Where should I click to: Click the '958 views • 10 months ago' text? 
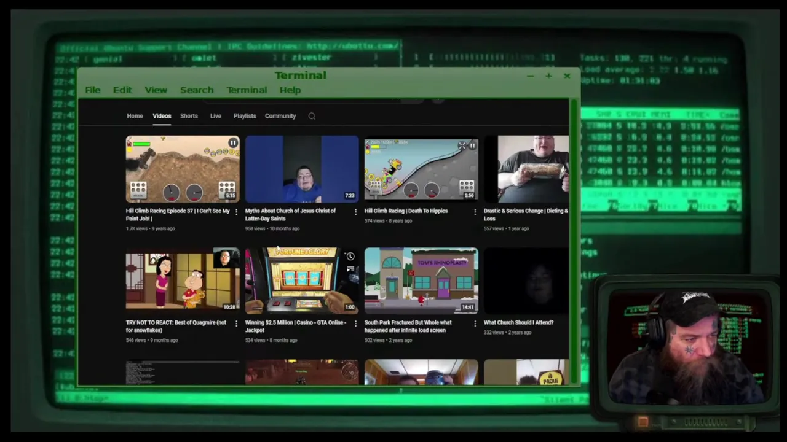click(272, 228)
